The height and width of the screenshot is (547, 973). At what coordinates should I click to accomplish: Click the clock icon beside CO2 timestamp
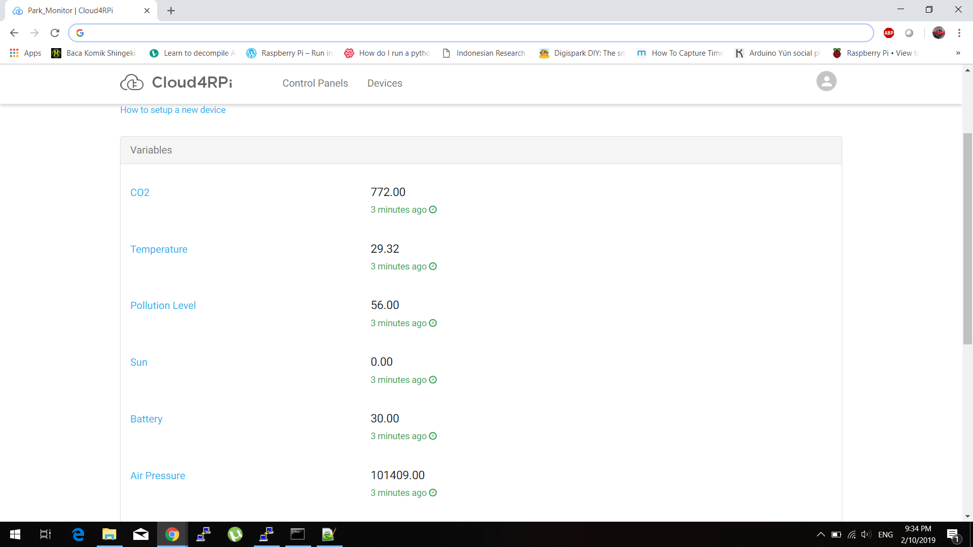[x=433, y=210]
